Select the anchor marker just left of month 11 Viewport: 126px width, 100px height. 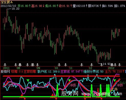65,65
